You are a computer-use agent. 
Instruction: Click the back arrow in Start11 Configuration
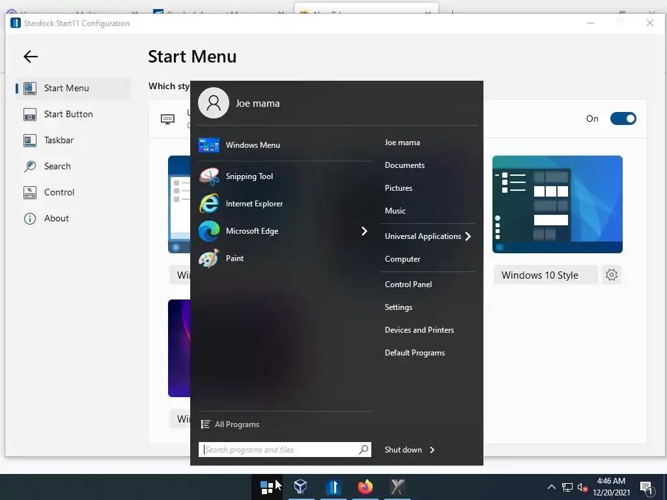[31, 56]
